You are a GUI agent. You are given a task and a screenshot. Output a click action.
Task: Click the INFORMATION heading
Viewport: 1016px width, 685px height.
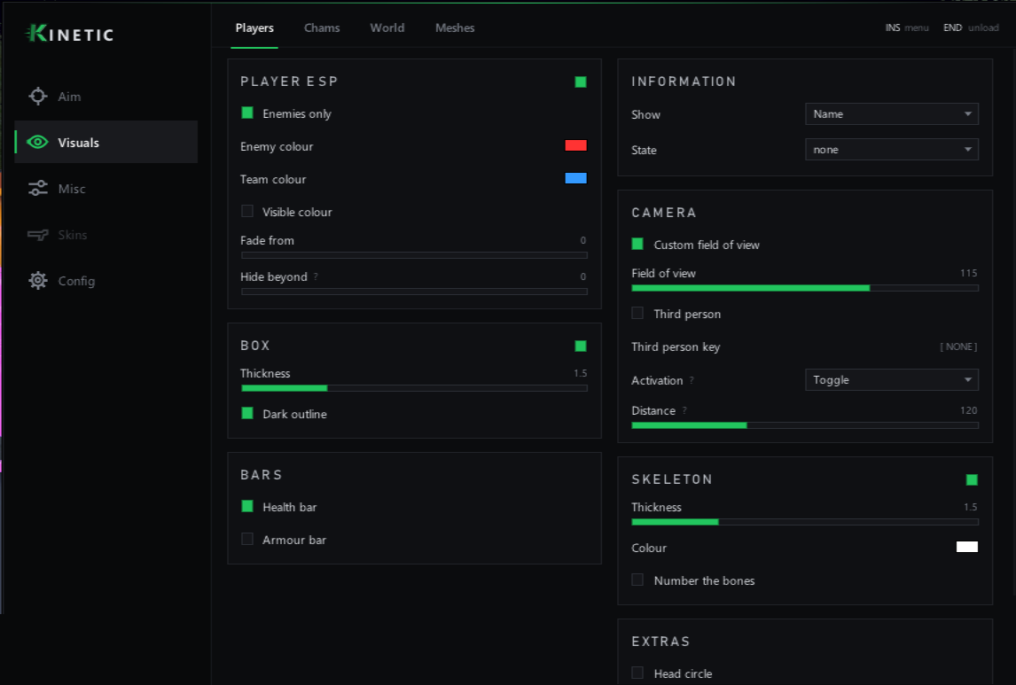[684, 82]
